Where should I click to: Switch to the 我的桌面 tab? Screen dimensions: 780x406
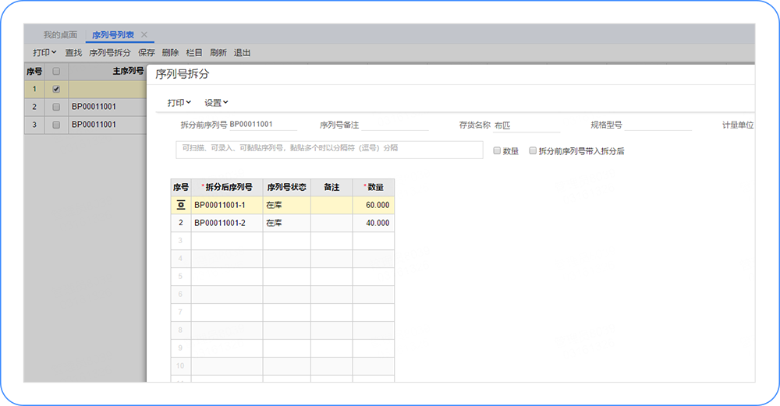point(60,35)
